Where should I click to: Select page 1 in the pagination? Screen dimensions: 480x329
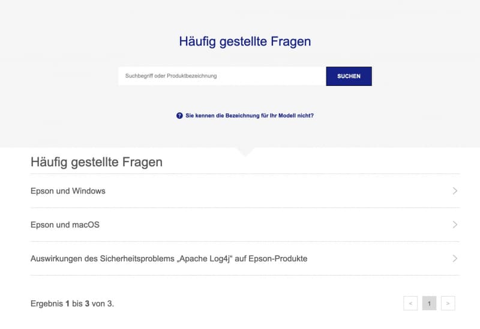pos(429,303)
